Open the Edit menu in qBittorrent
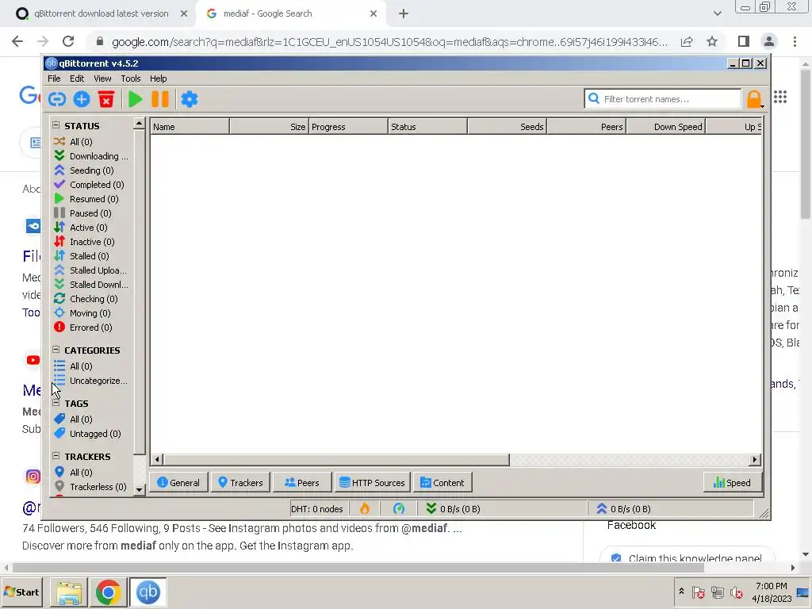 click(x=77, y=79)
